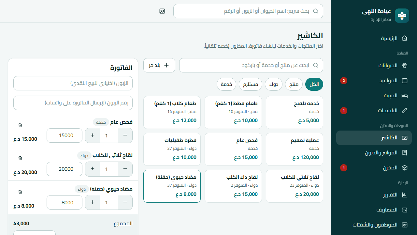Screen dimensions: 417x235
Task: Open المبيت boarding page
Action: 374,96
